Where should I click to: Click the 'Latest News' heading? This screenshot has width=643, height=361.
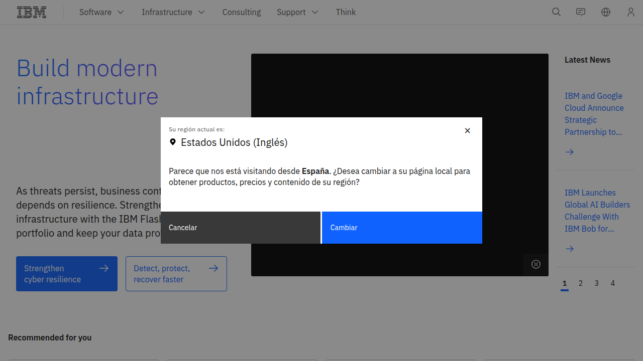(587, 60)
